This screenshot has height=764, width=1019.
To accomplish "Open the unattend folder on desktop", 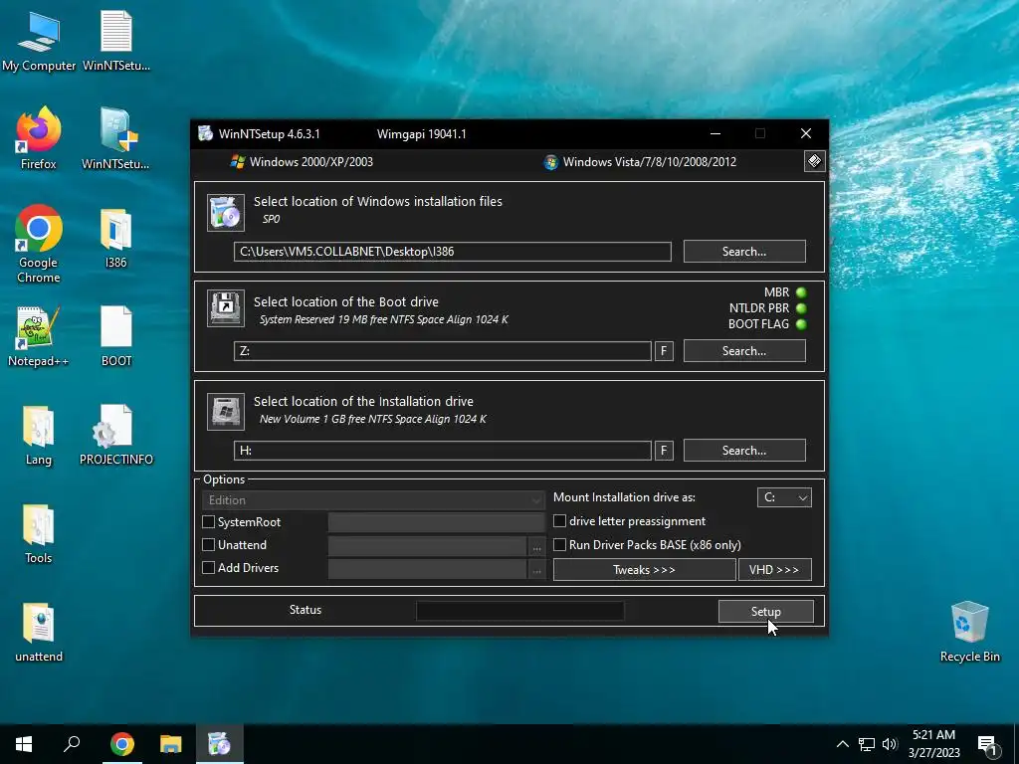I will pyautogui.click(x=39, y=633).
